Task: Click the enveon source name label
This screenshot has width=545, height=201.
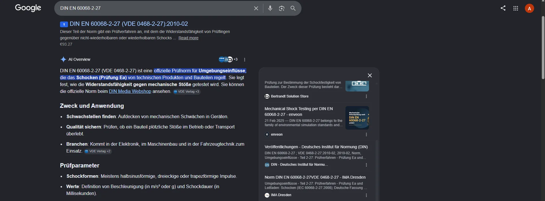Action: pos(277,134)
